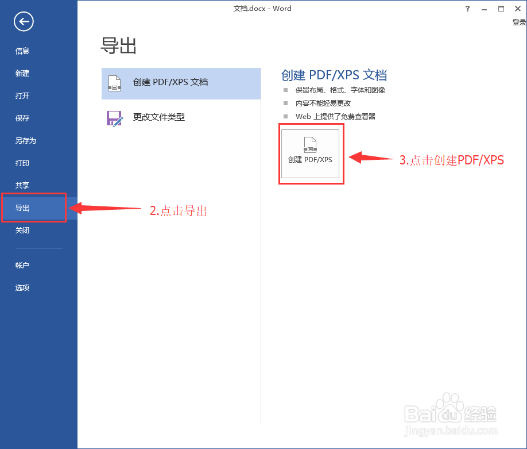The image size is (527, 449).
Task: Click the back arrow to leave Backstage view
Action: pos(23,21)
